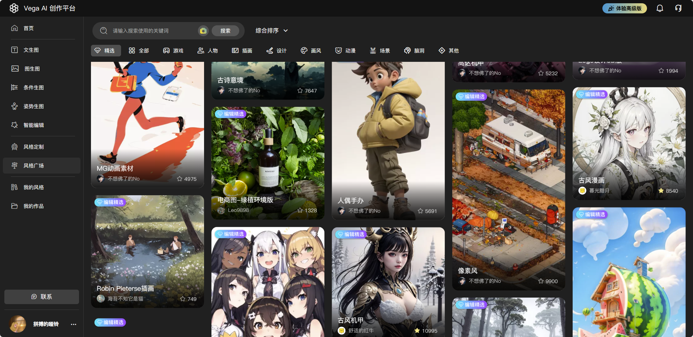Image resolution: width=693 pixels, height=337 pixels.
Task: Select the 游戏 category tab
Action: click(173, 51)
